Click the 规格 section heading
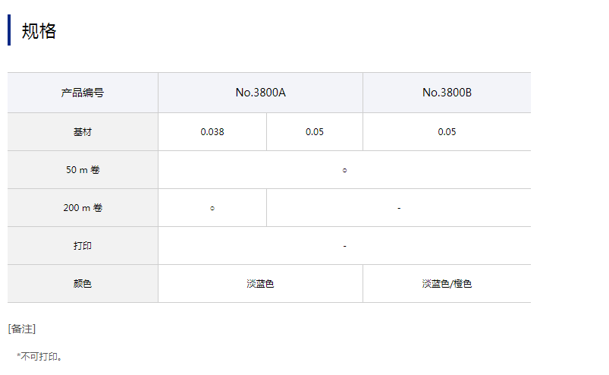Image resolution: width=609 pixels, height=375 pixels. coord(39,31)
